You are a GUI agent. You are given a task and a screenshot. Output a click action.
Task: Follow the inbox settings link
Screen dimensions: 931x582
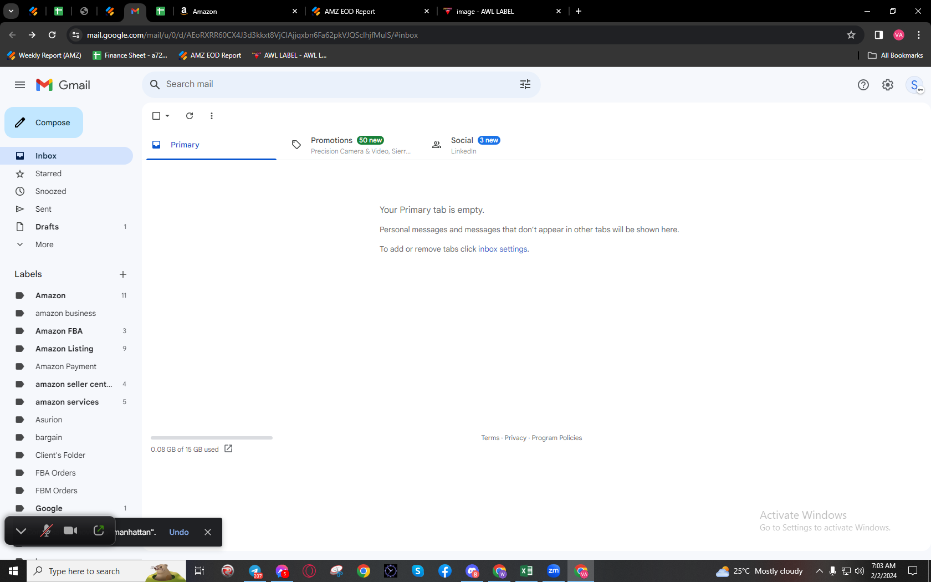pyautogui.click(x=503, y=249)
